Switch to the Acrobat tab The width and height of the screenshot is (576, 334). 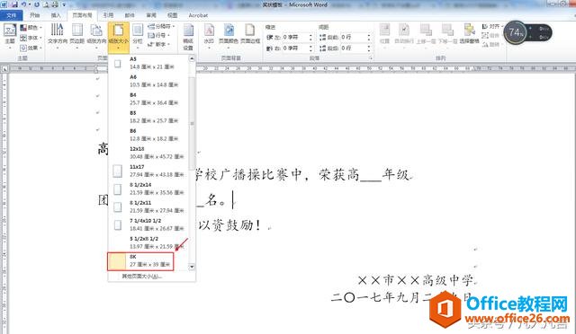point(198,15)
